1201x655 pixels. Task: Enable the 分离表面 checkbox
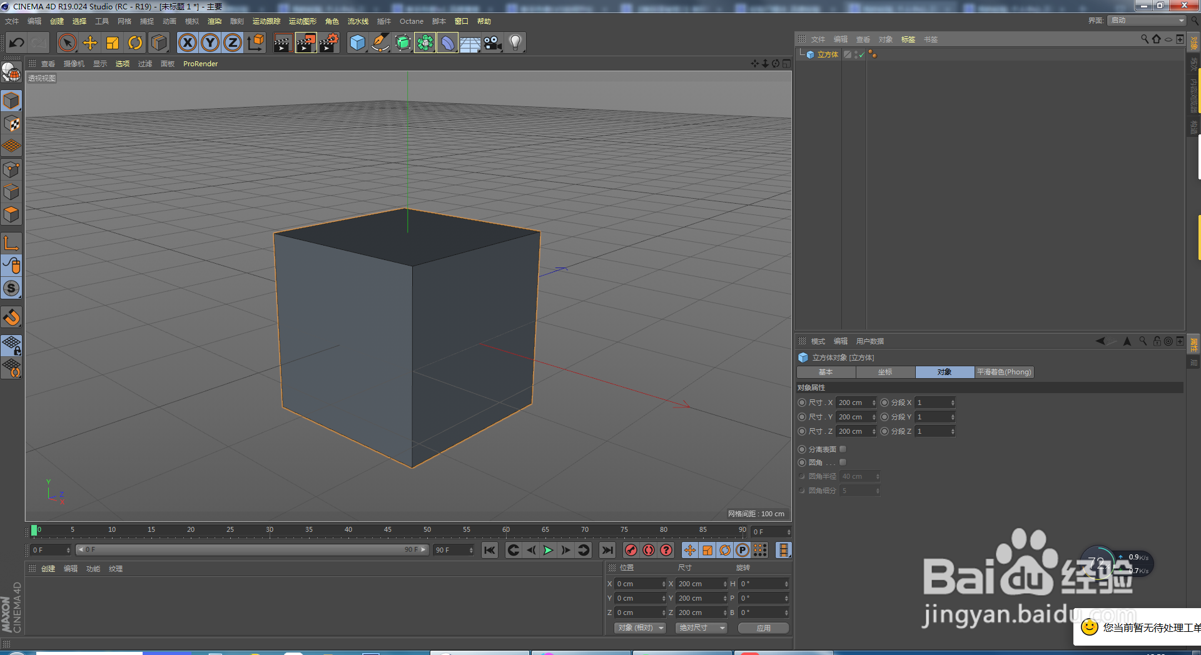pos(843,449)
